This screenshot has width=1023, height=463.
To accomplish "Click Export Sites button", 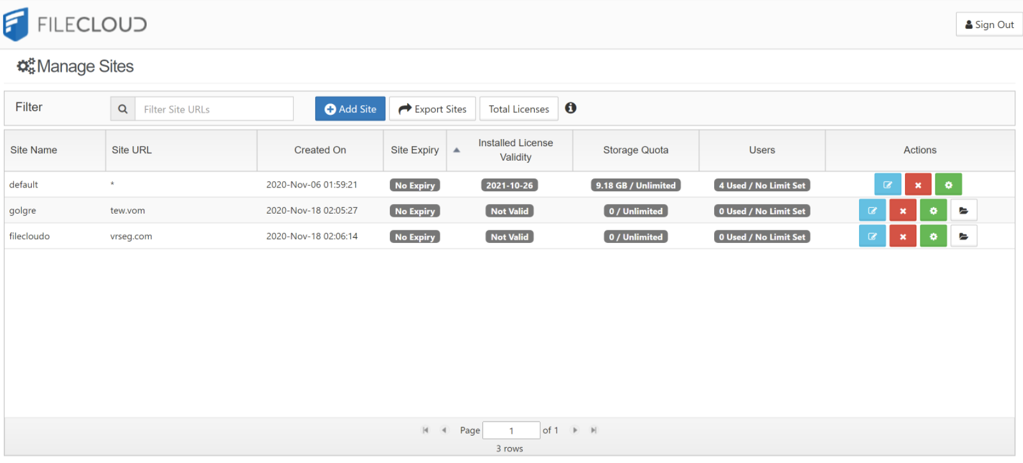I will [432, 109].
